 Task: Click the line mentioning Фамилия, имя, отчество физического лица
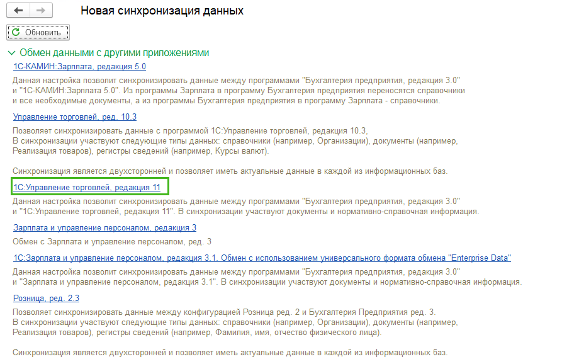(197, 333)
